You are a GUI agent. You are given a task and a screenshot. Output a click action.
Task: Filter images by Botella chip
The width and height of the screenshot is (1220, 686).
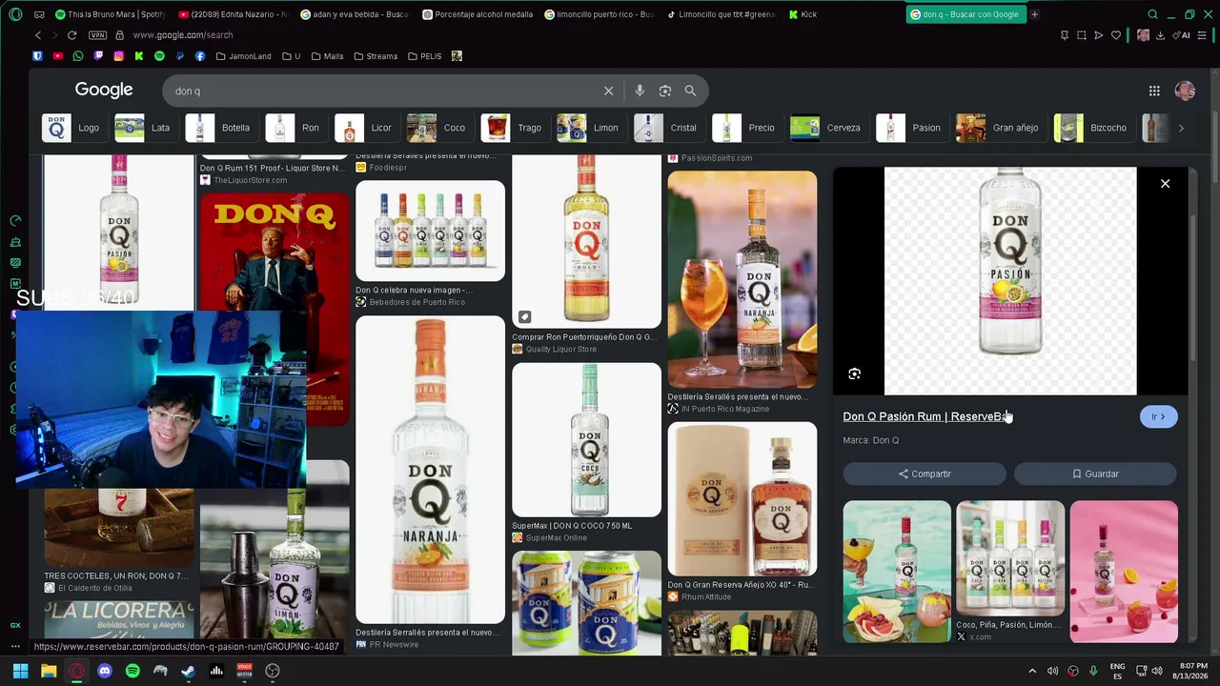220,128
